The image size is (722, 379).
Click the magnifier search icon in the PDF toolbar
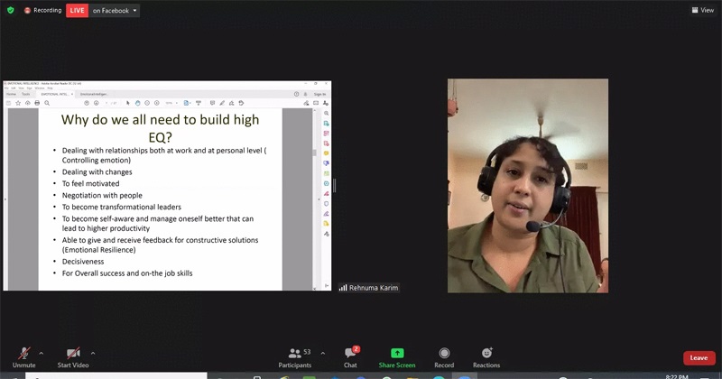(x=46, y=103)
